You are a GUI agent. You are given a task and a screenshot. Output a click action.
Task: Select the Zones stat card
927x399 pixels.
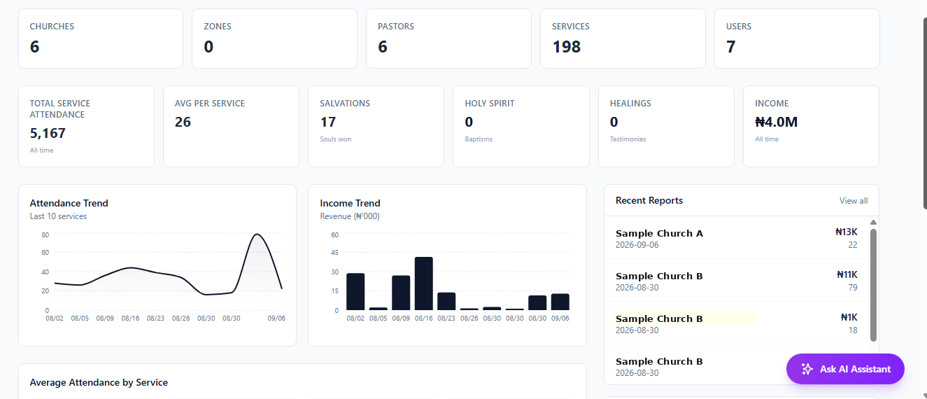coord(274,38)
